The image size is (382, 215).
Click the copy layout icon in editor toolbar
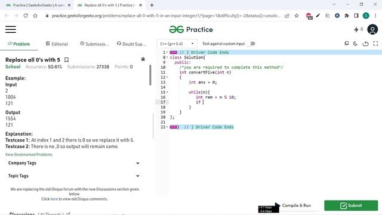(x=346, y=44)
